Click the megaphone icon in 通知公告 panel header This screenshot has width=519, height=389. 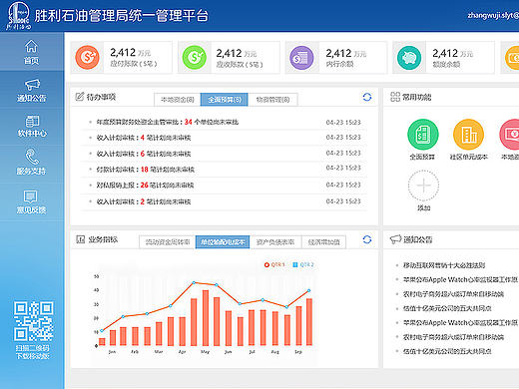pos(395,239)
